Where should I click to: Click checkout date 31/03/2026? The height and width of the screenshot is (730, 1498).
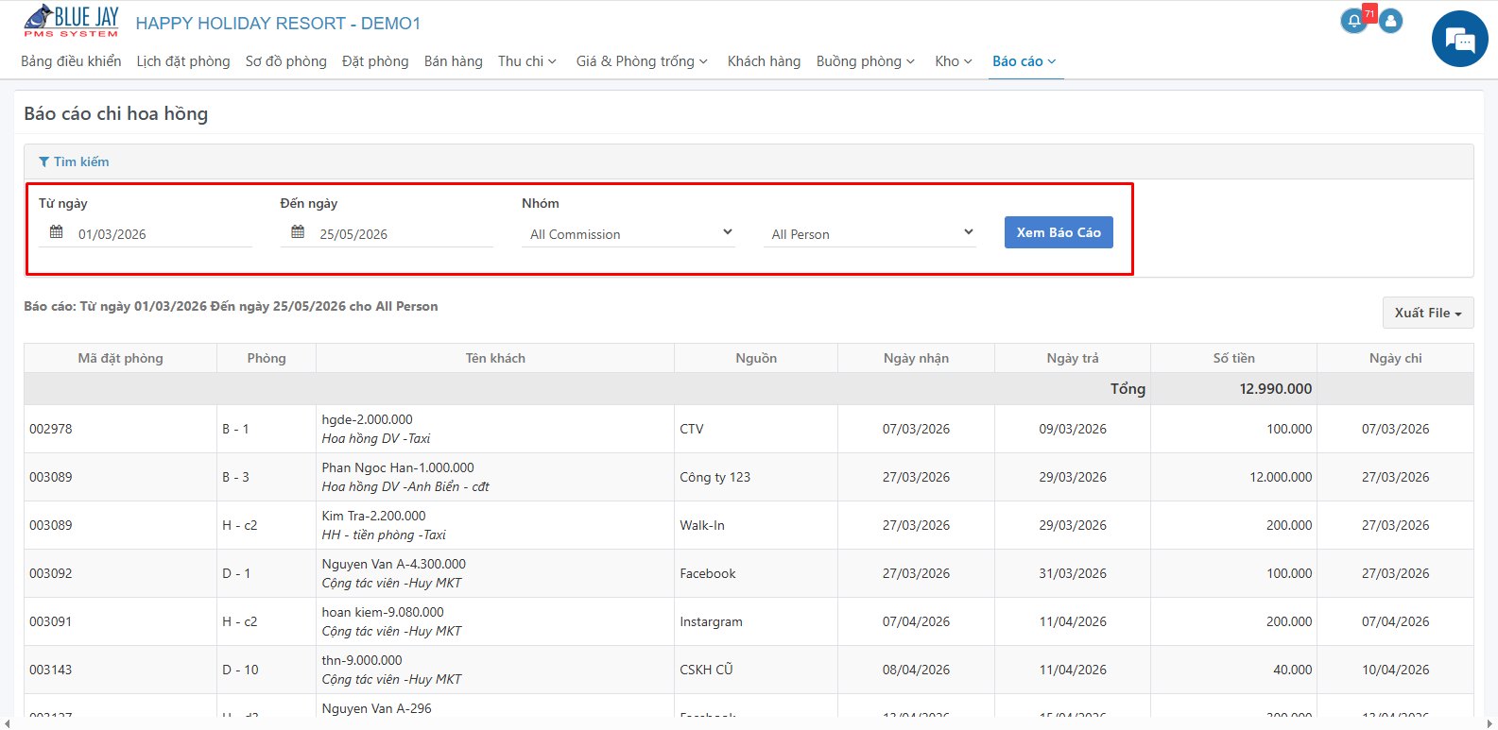point(1073,573)
